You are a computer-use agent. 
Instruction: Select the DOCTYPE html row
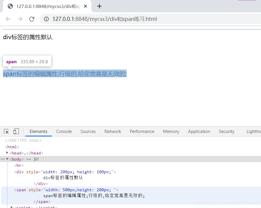(23, 141)
